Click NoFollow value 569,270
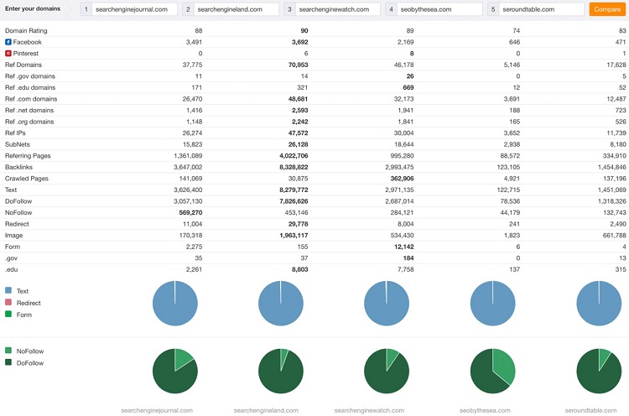This screenshot has height=416, width=629. coord(190,213)
